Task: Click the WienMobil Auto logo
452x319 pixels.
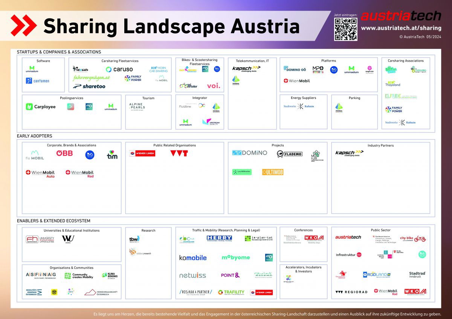Action: pos(40,174)
